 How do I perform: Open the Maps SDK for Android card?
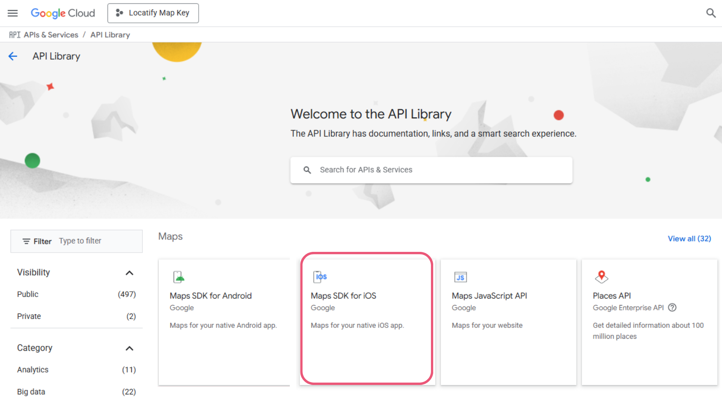224,322
